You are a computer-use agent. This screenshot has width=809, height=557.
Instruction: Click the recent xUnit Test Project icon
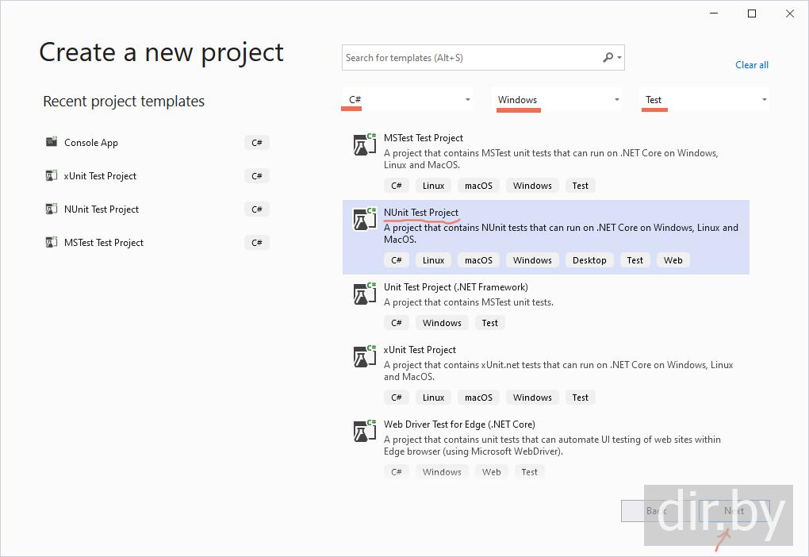coord(52,175)
